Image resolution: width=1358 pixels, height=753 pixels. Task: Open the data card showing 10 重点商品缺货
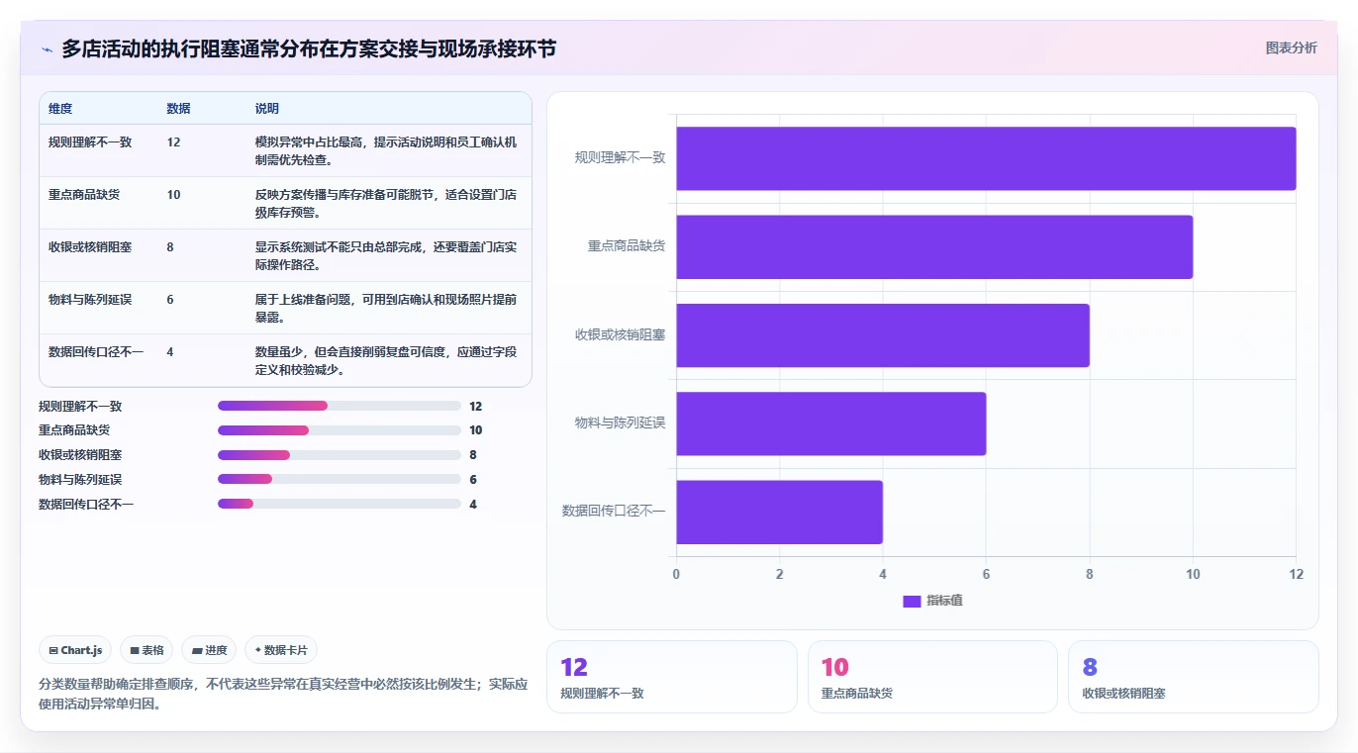point(932,677)
